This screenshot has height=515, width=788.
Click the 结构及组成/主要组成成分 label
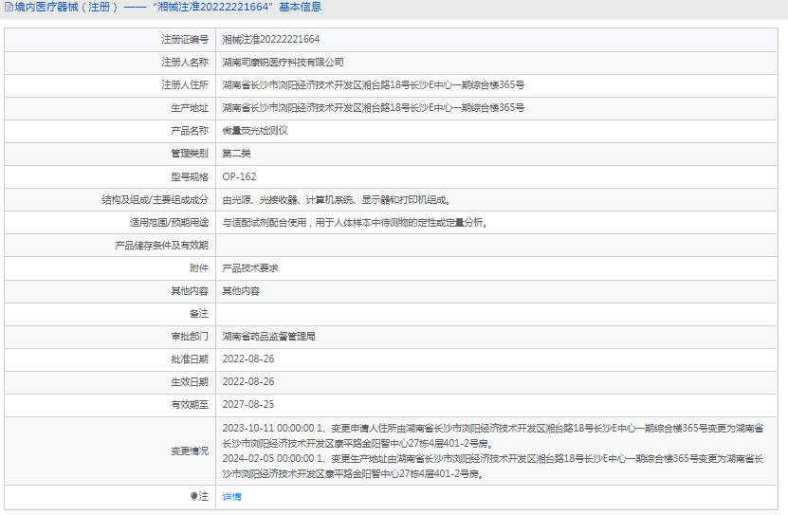click(x=155, y=200)
